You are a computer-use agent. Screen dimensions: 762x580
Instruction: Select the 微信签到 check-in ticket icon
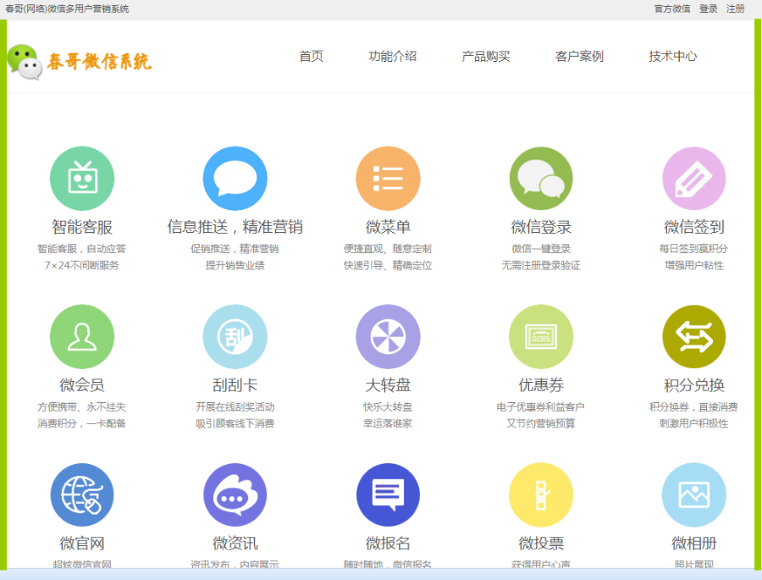(693, 178)
